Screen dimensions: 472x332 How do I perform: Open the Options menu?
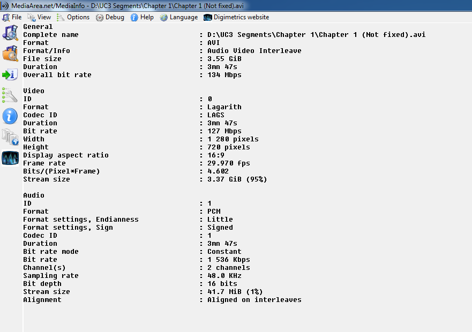pyautogui.click(x=73, y=17)
